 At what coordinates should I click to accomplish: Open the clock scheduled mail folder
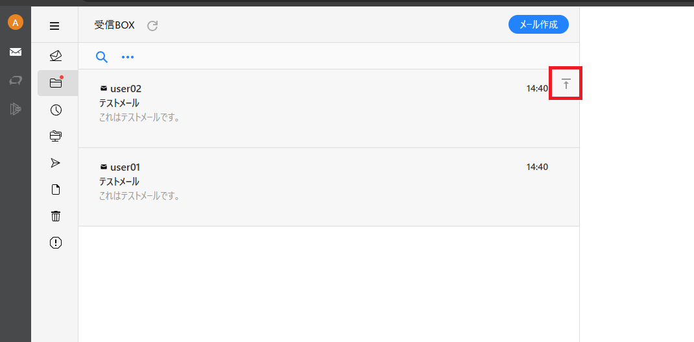(56, 110)
